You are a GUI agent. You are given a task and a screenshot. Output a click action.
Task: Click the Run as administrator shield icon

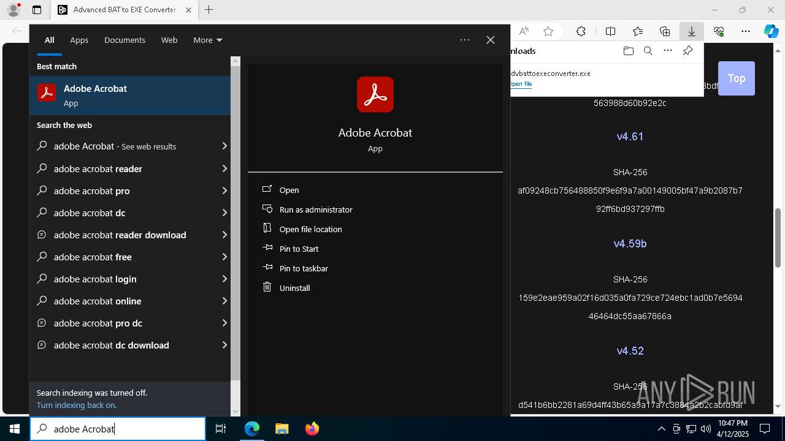click(267, 209)
